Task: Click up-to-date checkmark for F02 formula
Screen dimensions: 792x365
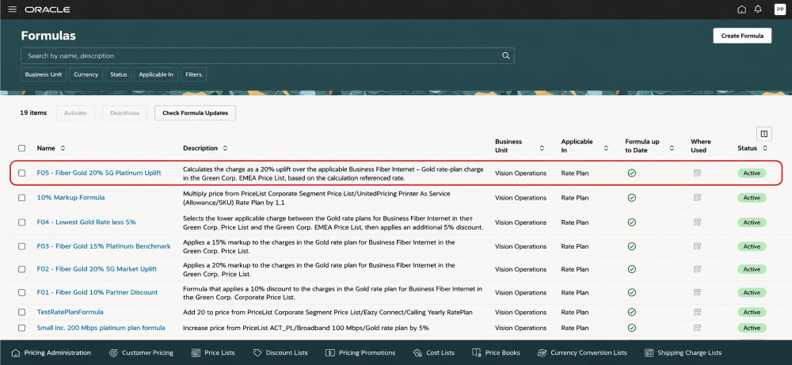Action: [631, 269]
